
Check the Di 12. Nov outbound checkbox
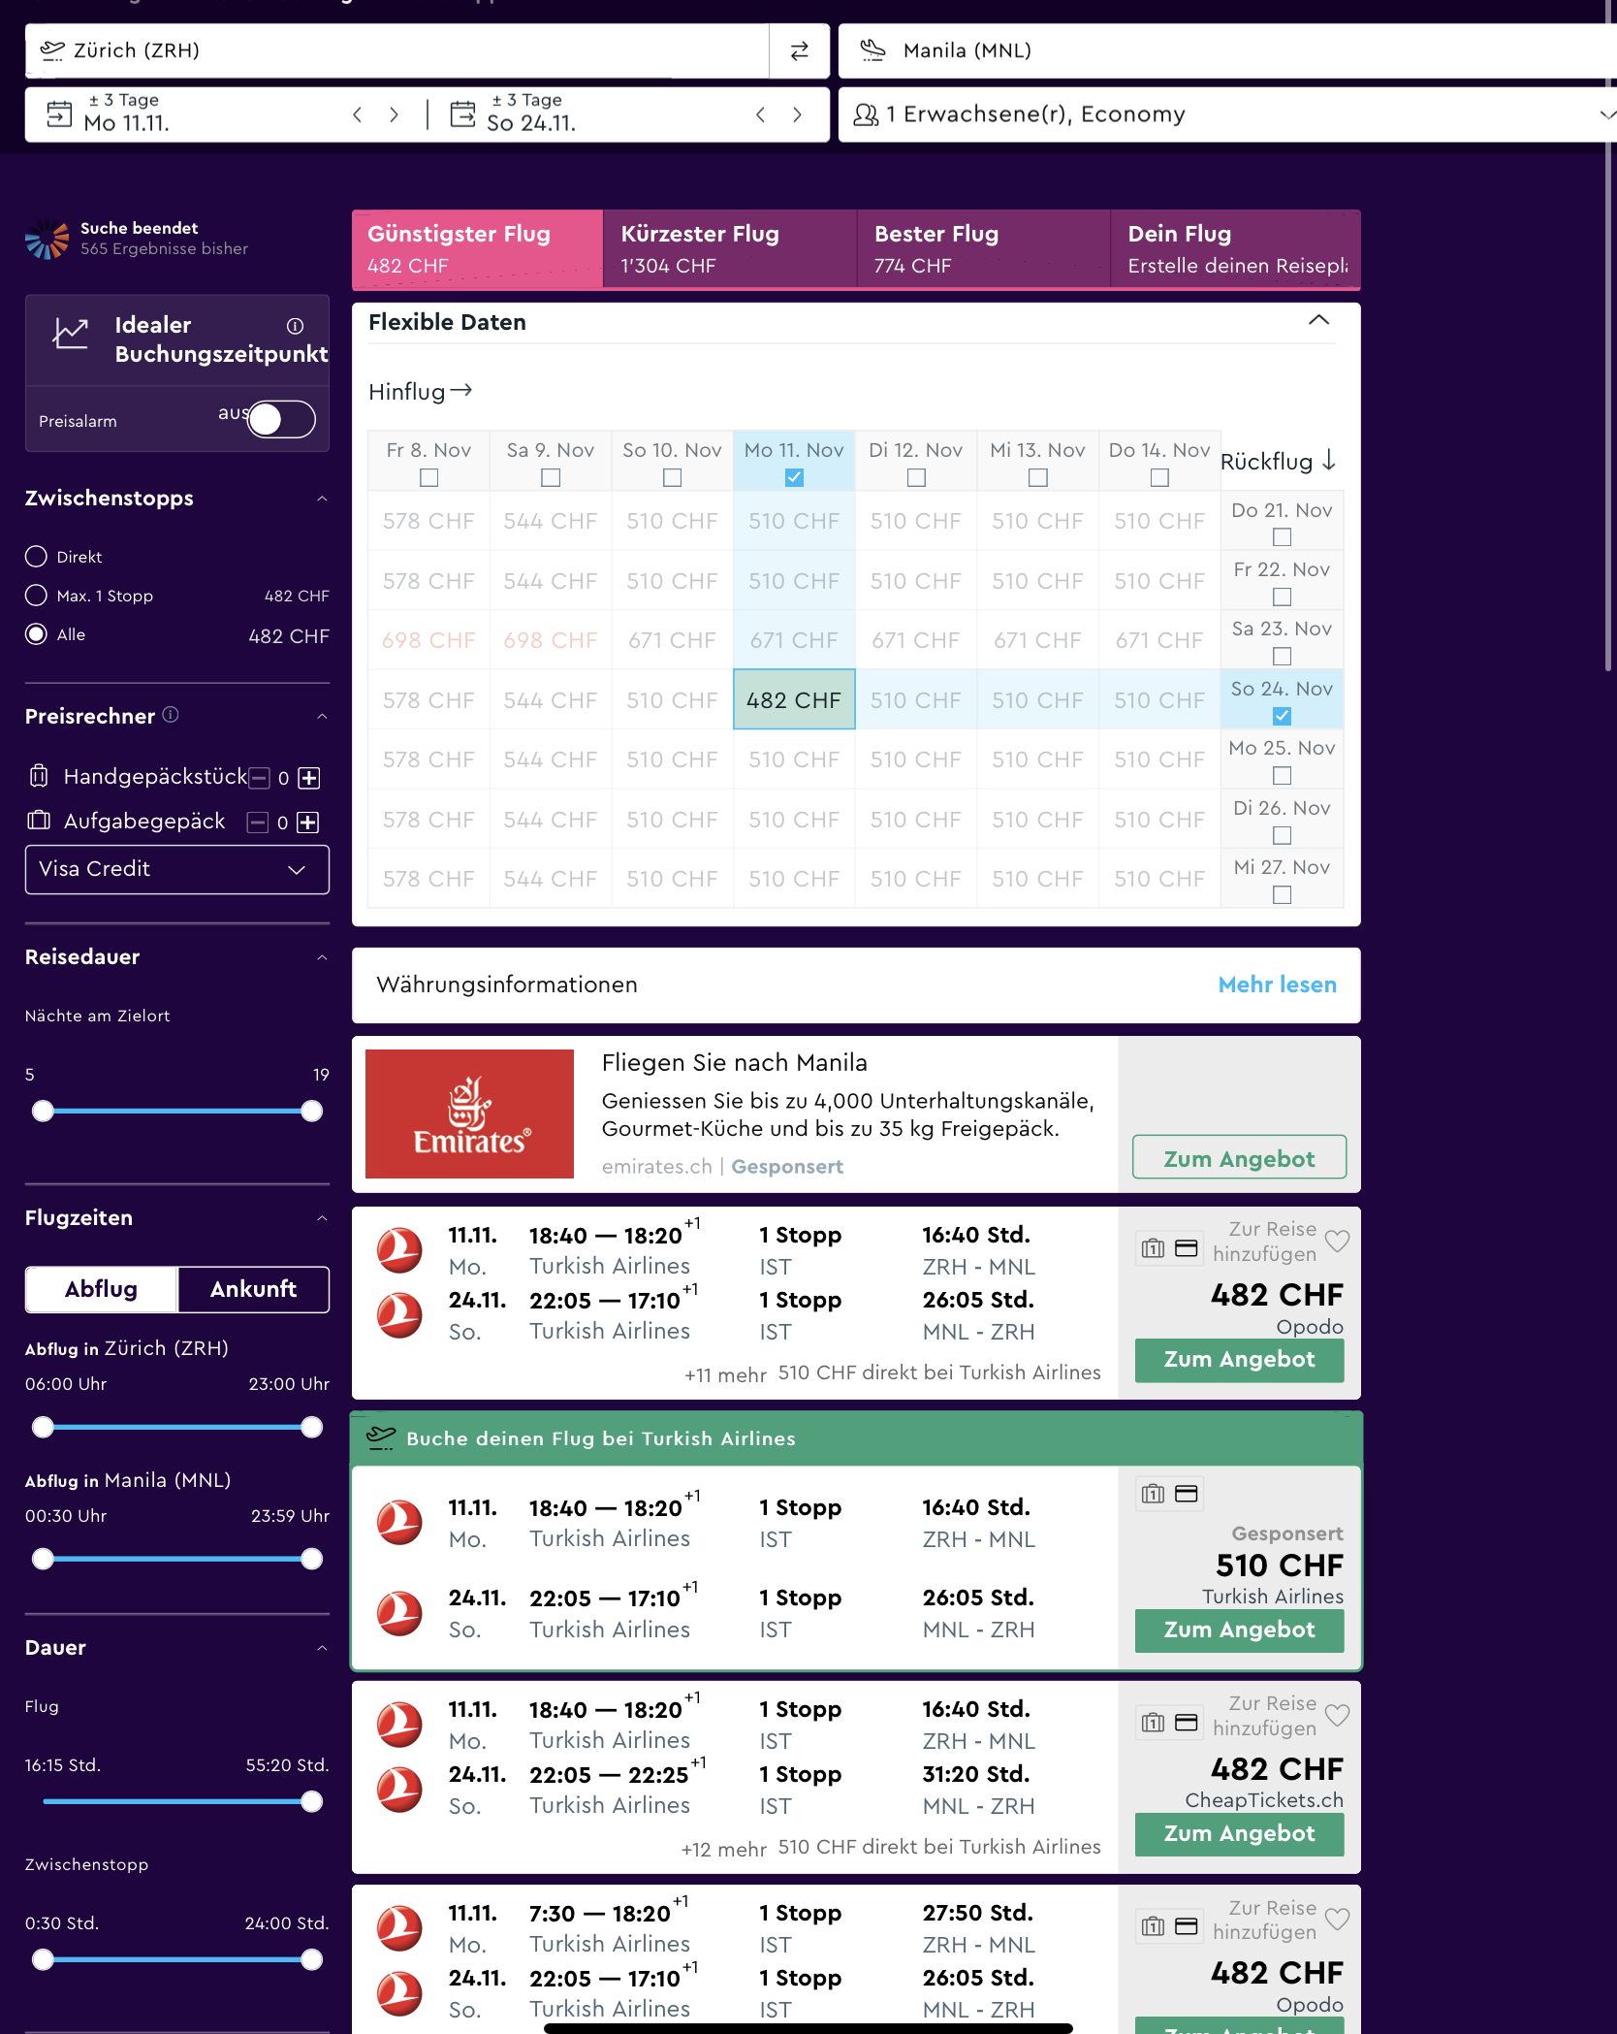tap(916, 477)
